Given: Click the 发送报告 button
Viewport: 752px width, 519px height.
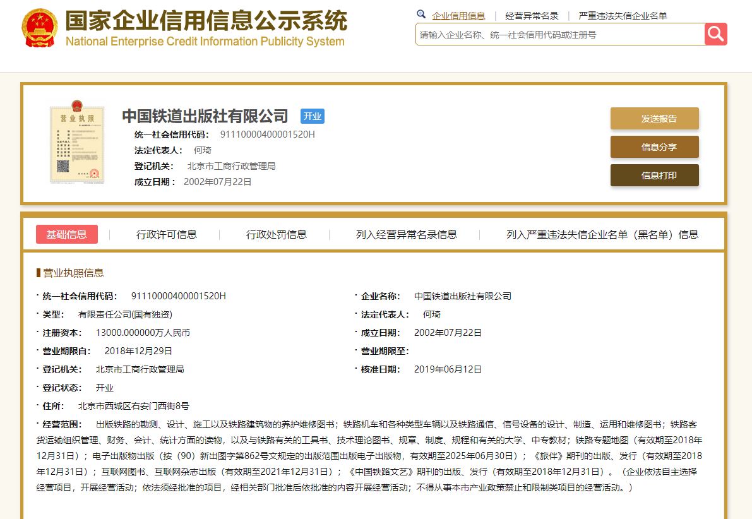Looking at the screenshot, I should coord(654,119).
